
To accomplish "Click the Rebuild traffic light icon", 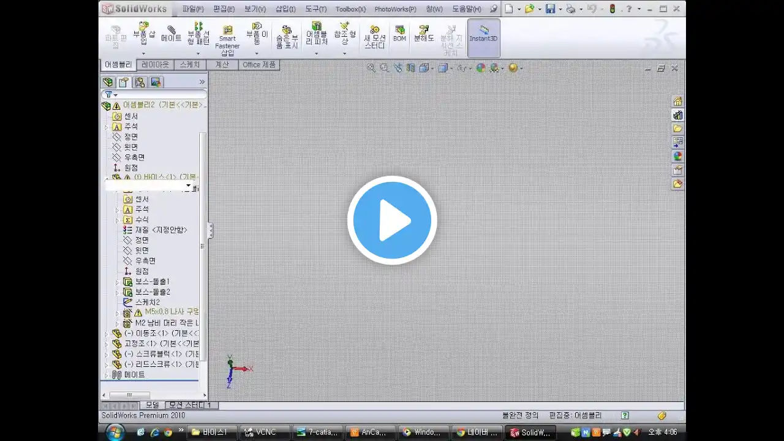I will [x=612, y=9].
